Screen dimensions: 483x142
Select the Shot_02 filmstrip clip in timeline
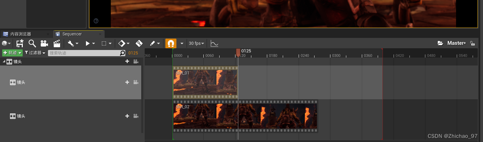pyautogui.click(x=245, y=116)
